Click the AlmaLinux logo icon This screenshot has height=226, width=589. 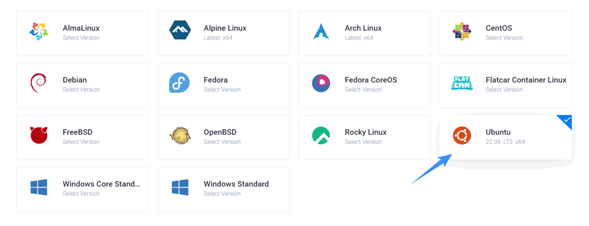click(39, 32)
